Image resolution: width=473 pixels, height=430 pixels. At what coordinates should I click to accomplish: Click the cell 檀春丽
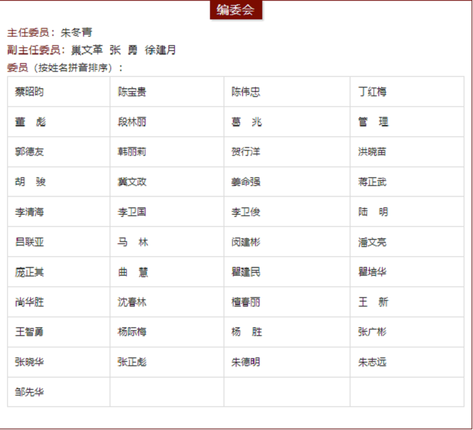(287, 302)
